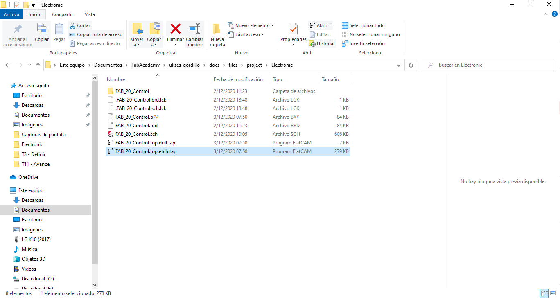Open T11 - Avance folder
The height and width of the screenshot is (298, 560).
click(x=36, y=164)
